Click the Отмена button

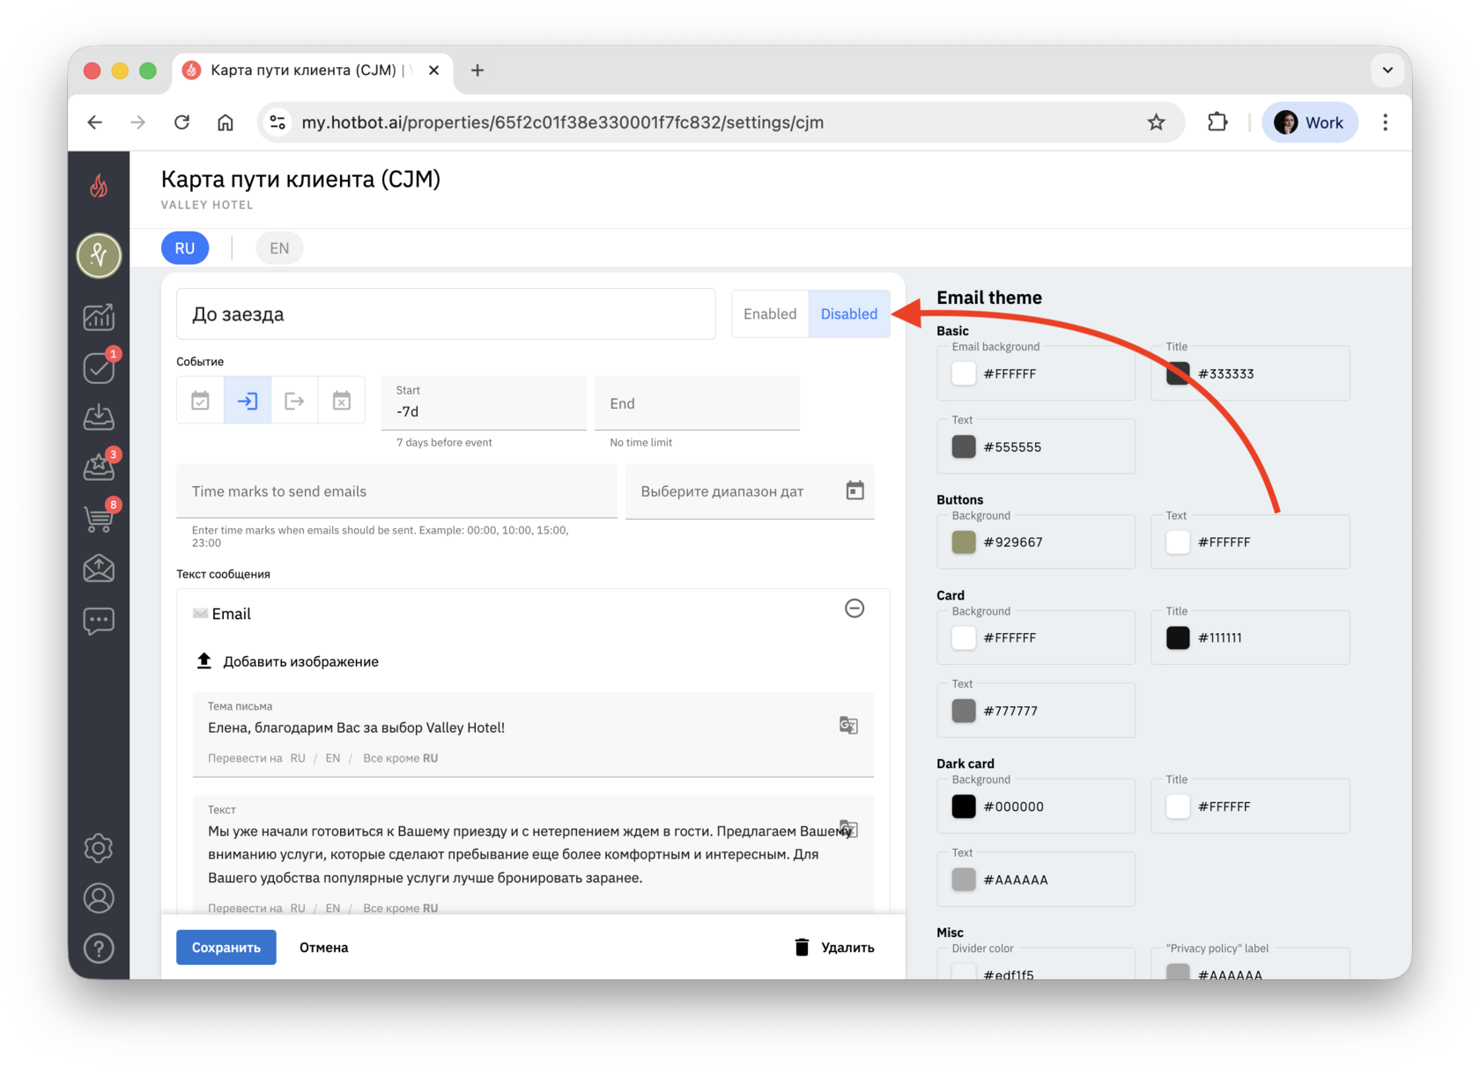click(x=324, y=947)
